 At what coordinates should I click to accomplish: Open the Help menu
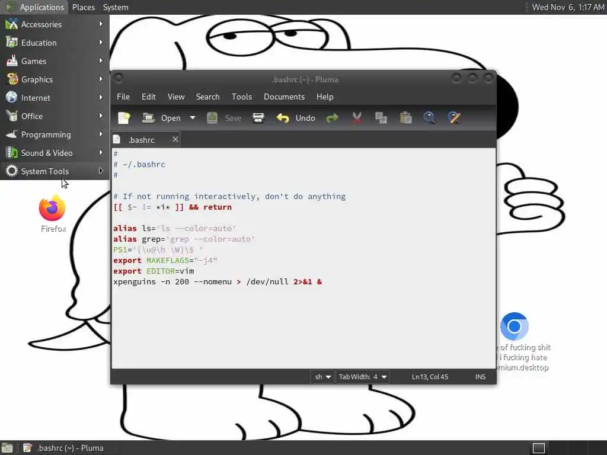(325, 97)
